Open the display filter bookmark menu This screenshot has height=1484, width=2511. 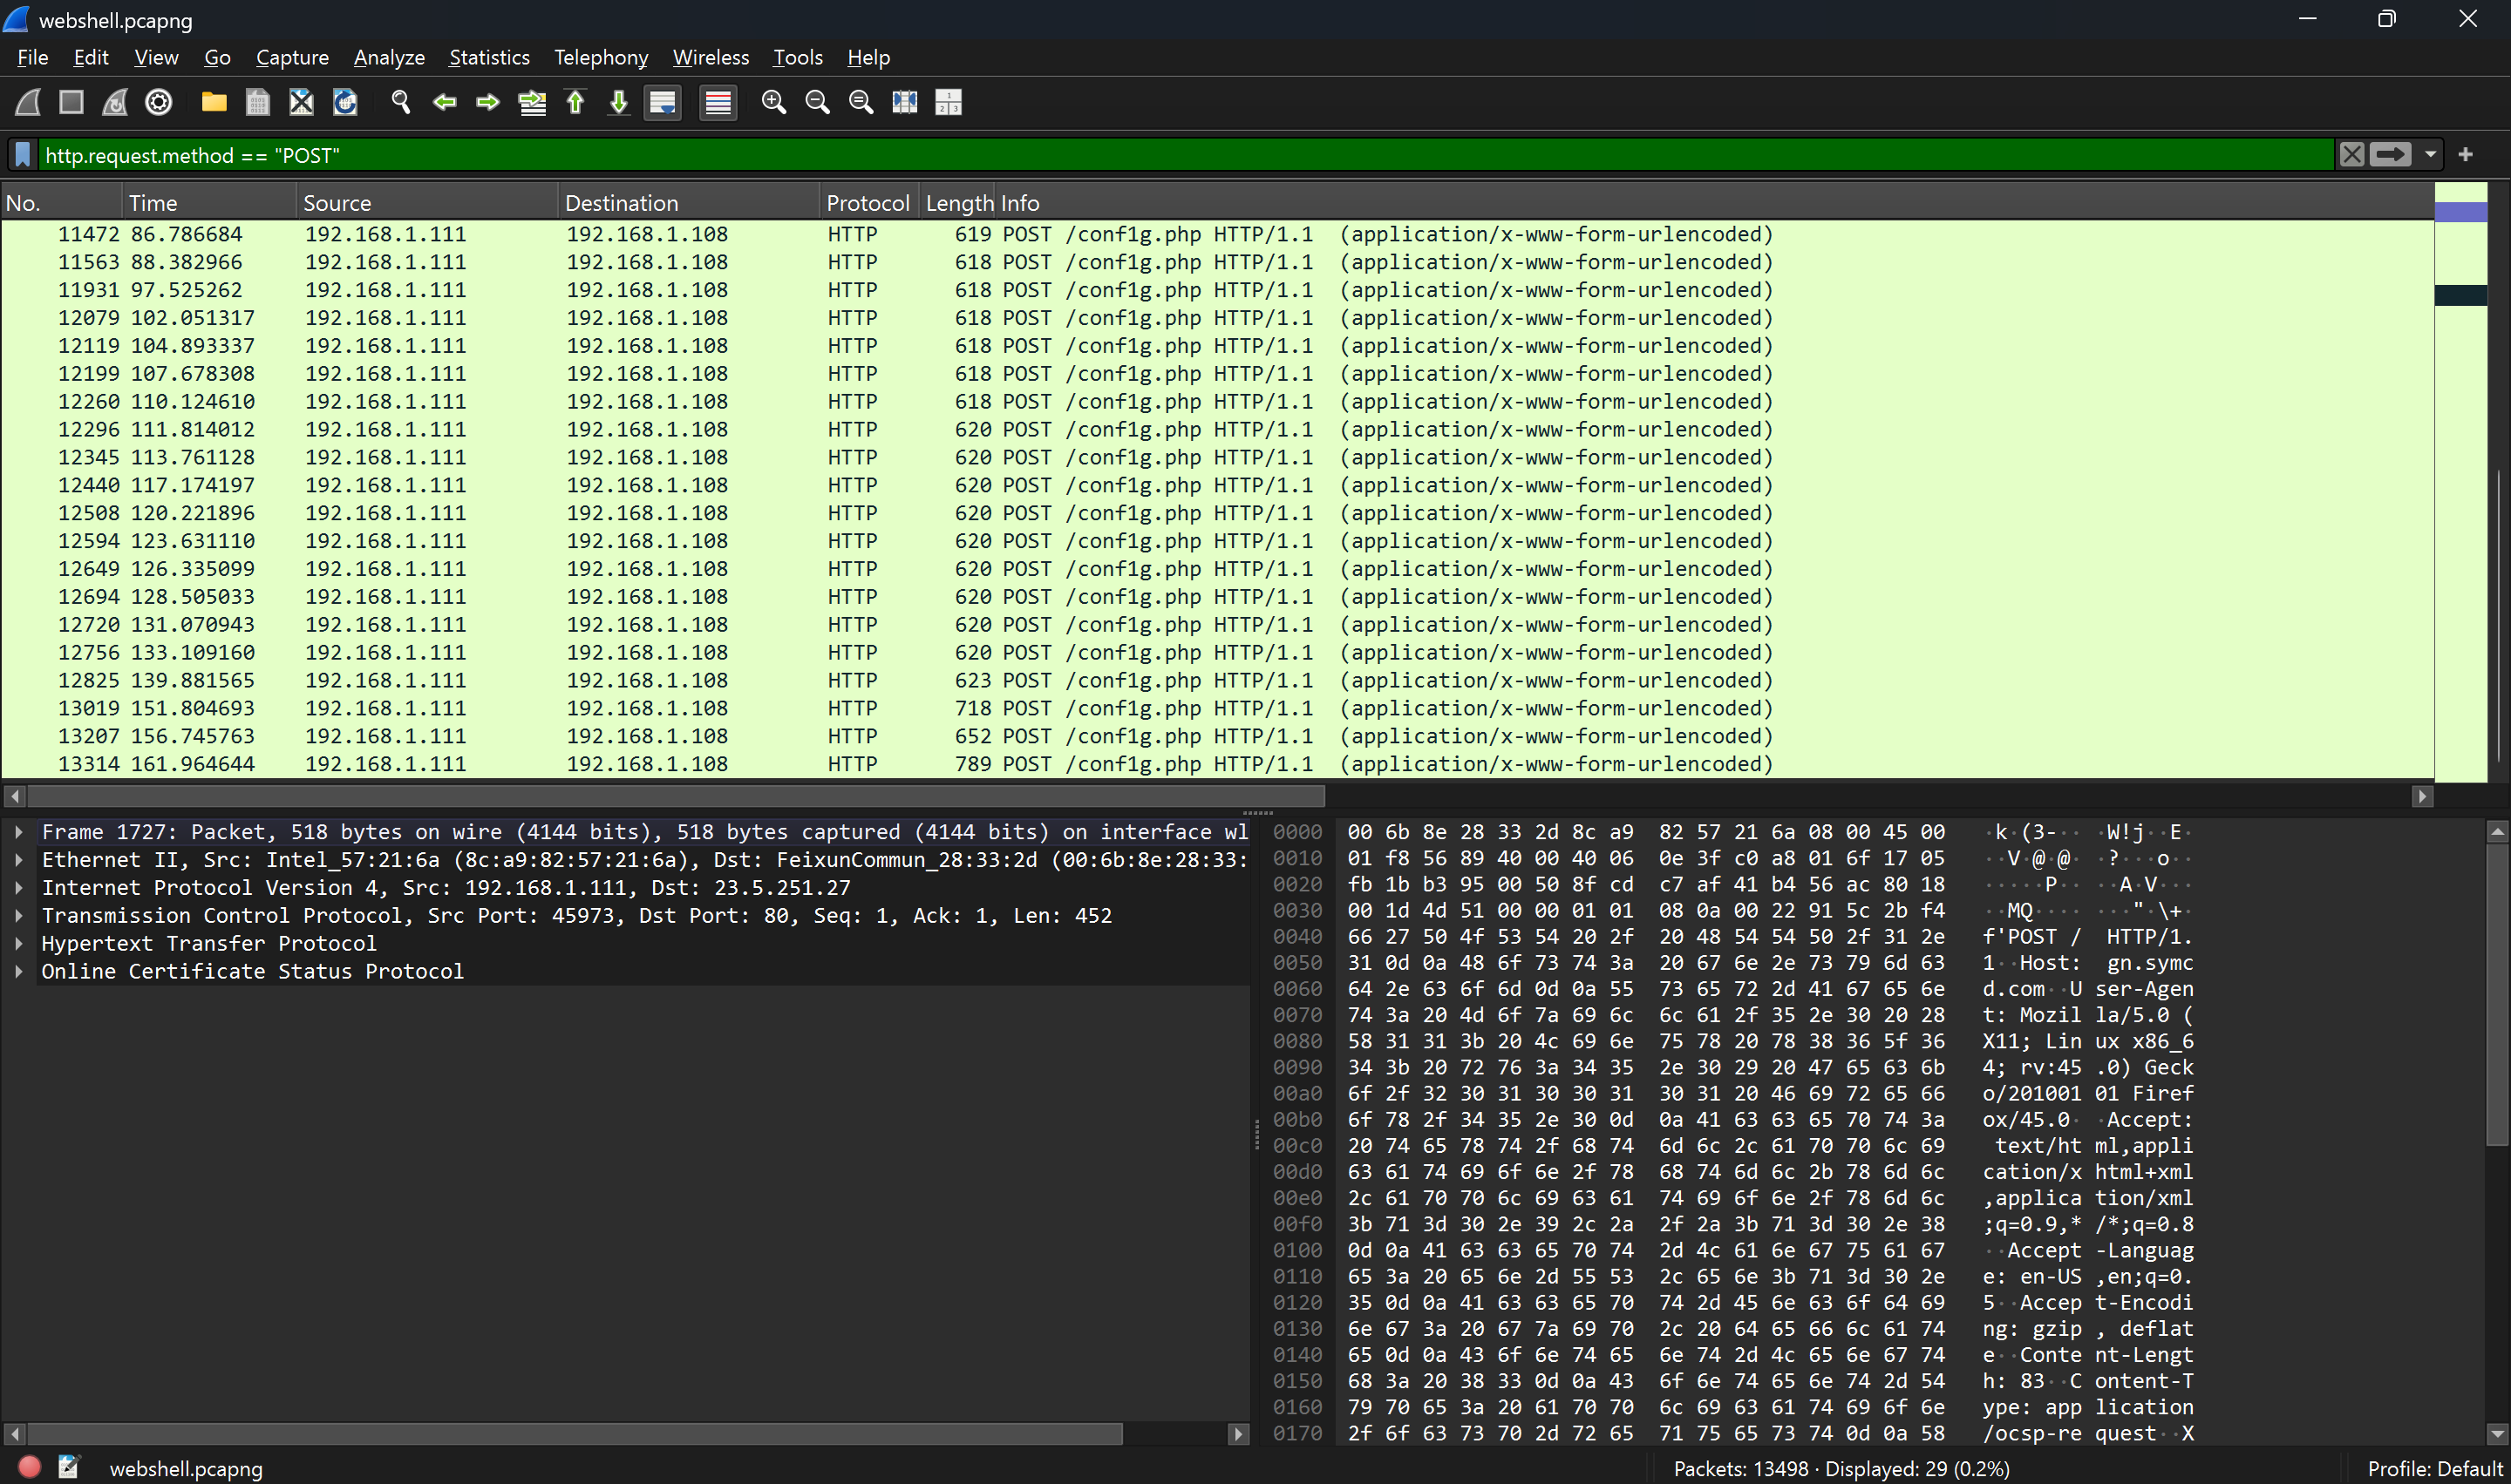pyautogui.click(x=23, y=155)
